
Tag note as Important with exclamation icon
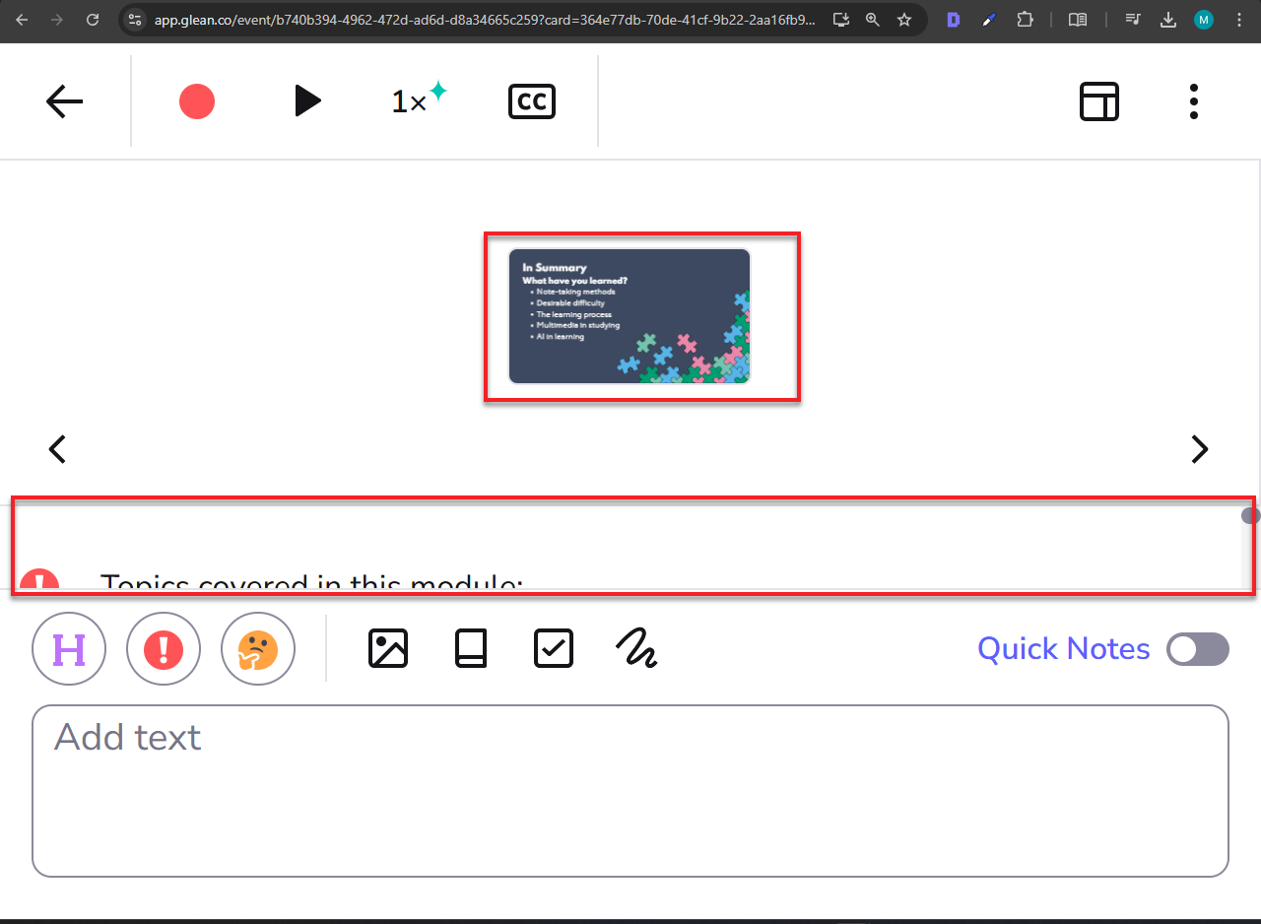[164, 649]
